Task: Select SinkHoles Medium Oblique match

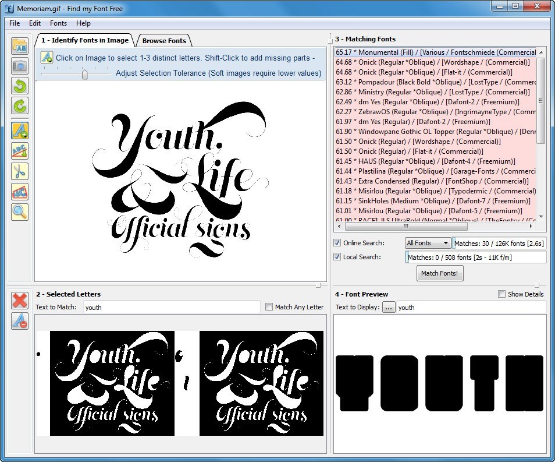Action: [435, 201]
